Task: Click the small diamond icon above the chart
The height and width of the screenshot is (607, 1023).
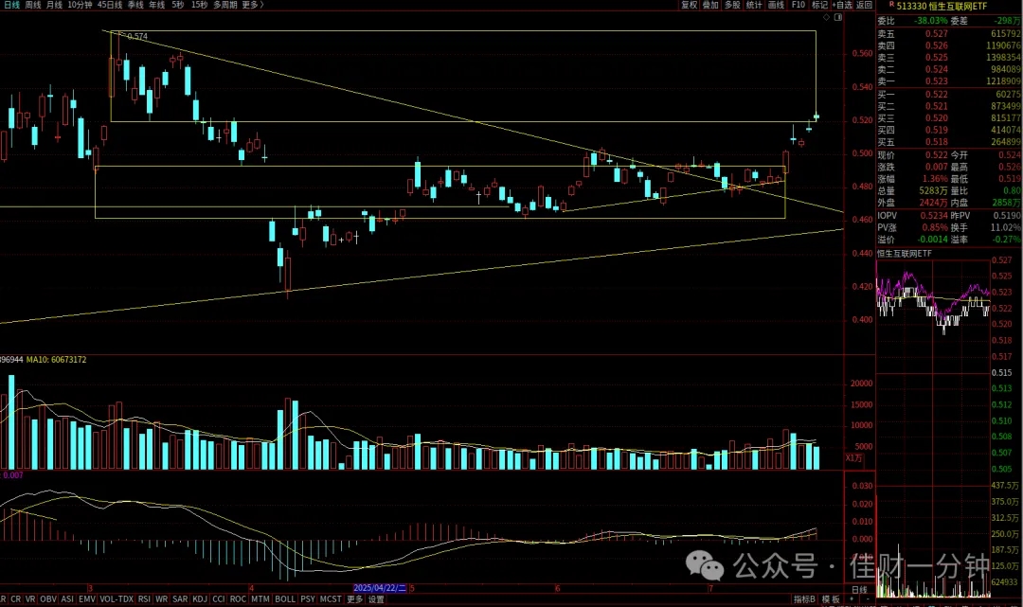Action: 826,17
